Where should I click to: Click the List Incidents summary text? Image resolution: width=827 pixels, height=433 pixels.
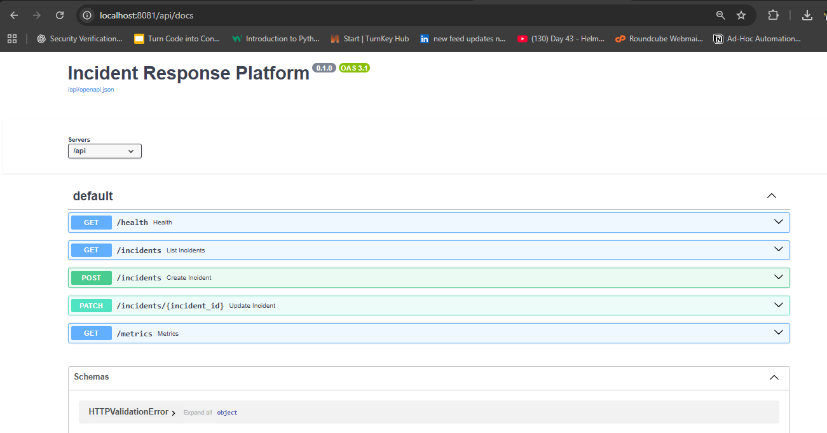pos(186,251)
